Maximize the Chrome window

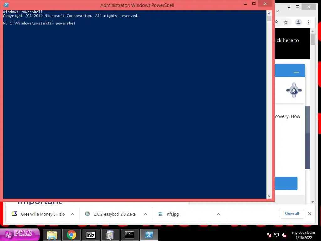click(297, 7)
